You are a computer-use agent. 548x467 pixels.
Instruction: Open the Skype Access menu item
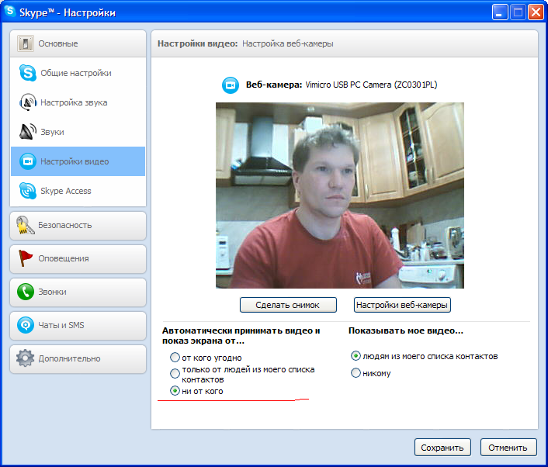click(66, 191)
